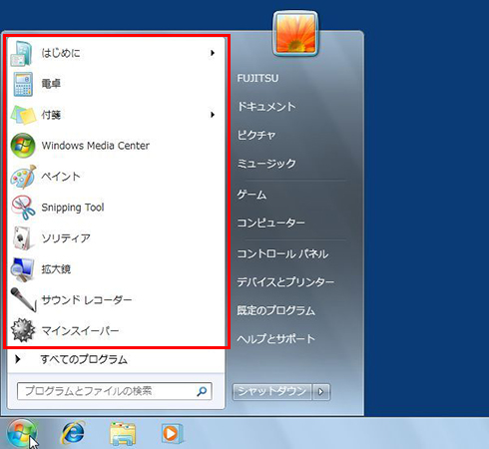This screenshot has width=489, height=449.
Task: Launch 拡大鏡 magnifier icon
Action: (x=22, y=269)
